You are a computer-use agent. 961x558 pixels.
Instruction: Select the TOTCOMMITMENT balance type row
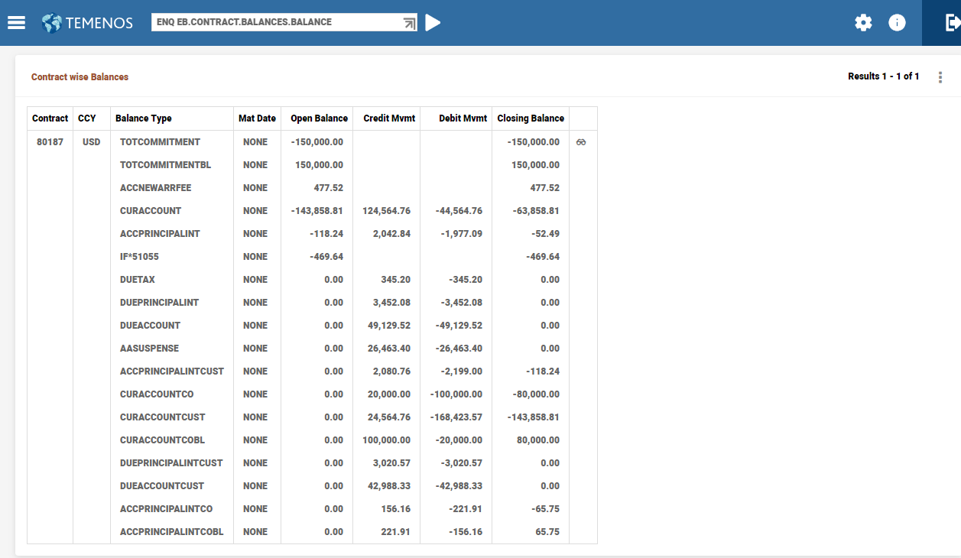[160, 142]
